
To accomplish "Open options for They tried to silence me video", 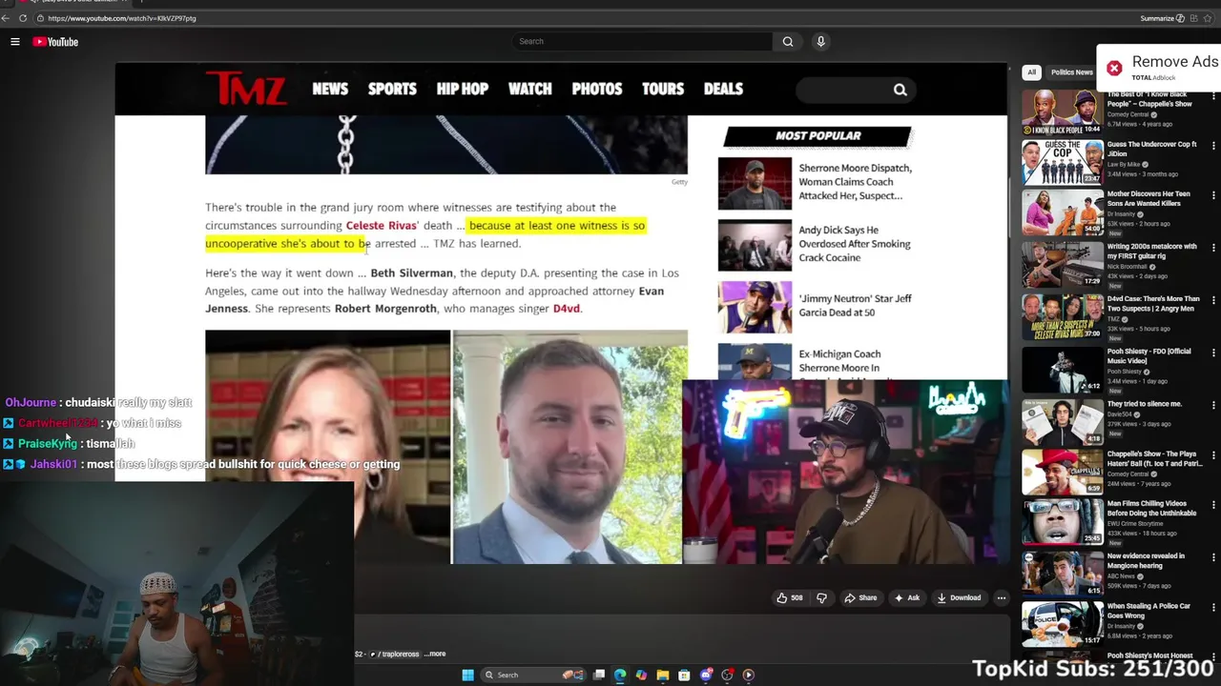I will point(1213,406).
